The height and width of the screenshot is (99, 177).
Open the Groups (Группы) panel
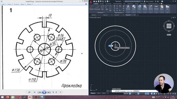[x=150, y=7]
